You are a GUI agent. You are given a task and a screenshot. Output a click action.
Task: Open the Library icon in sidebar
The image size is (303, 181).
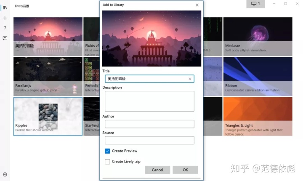pos(5,8)
